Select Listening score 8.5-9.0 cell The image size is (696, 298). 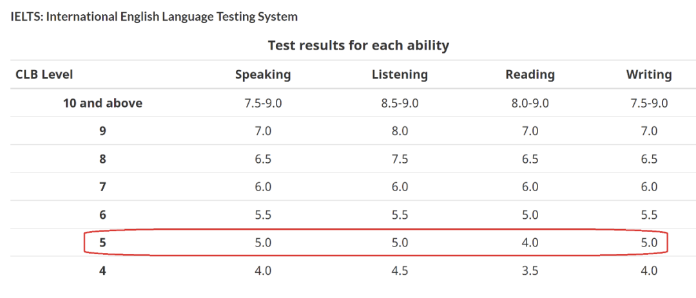pyautogui.click(x=400, y=104)
